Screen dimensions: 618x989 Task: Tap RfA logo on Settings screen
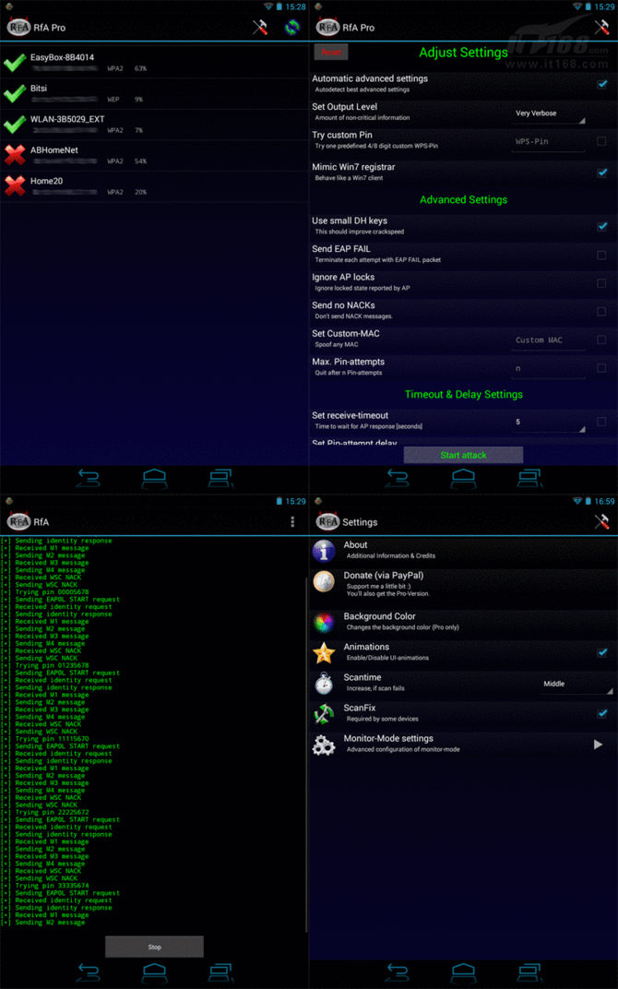tap(327, 521)
